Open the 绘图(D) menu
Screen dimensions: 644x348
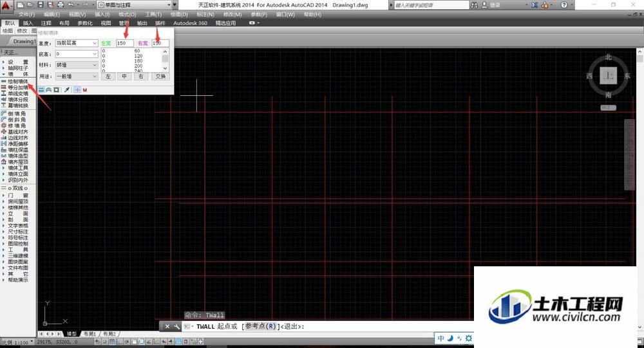(179, 14)
